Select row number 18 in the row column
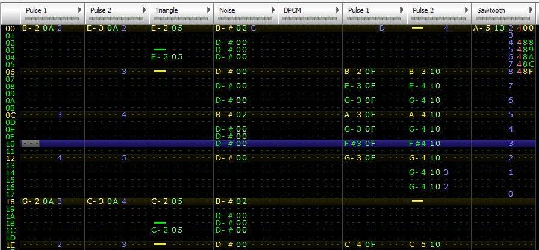The image size is (539, 250). pos(9,201)
